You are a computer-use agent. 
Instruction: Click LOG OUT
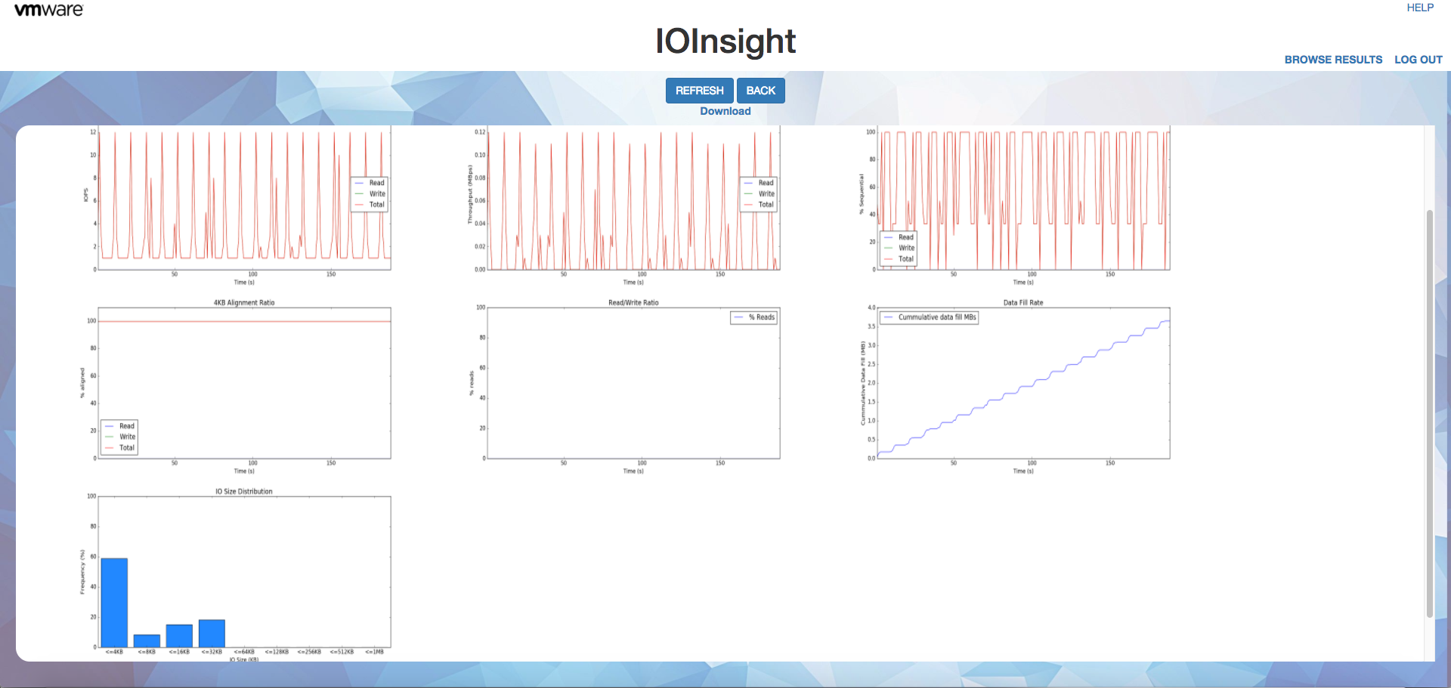click(1418, 60)
